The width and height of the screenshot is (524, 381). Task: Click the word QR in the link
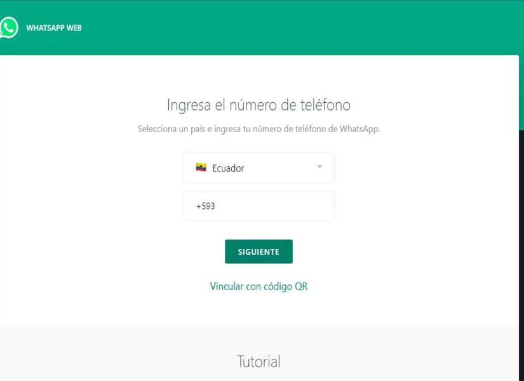click(301, 286)
